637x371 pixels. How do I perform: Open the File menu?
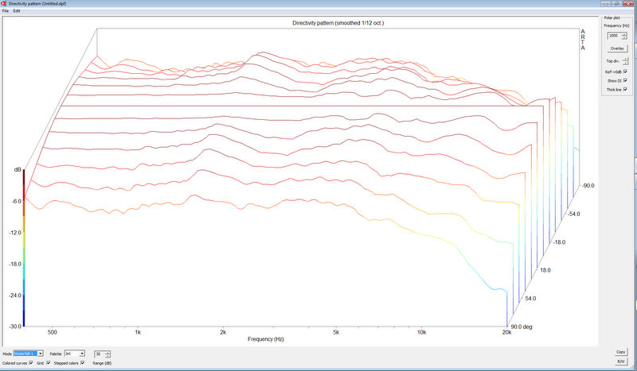(5, 10)
